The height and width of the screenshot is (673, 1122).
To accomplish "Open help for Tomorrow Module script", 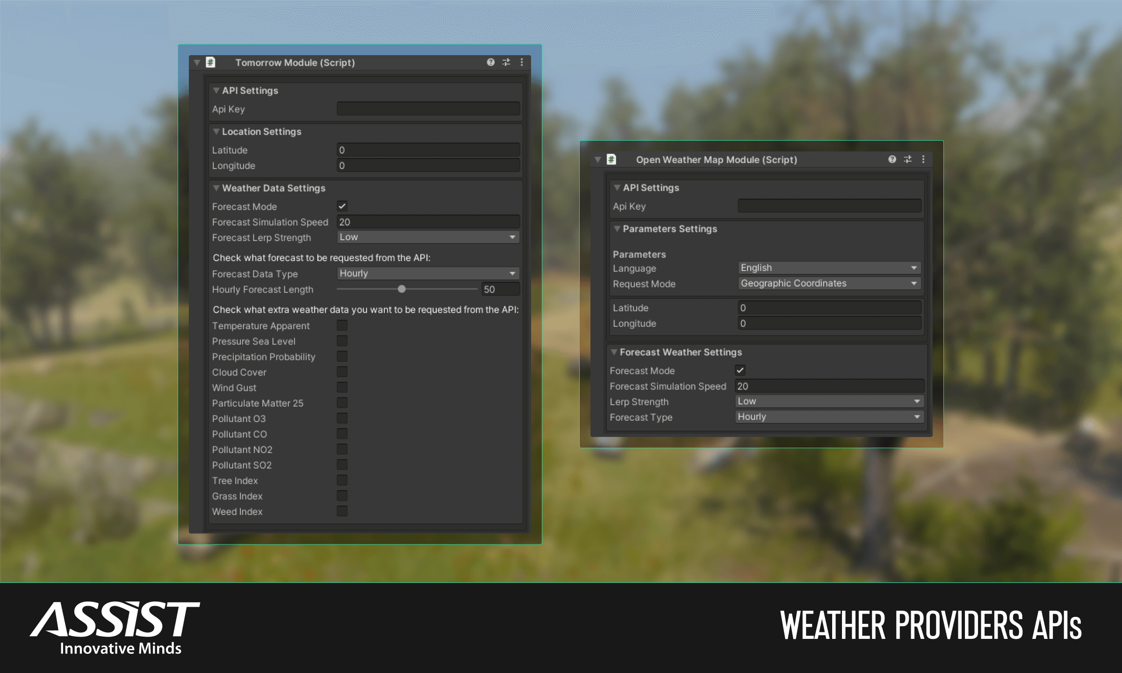I will (490, 62).
